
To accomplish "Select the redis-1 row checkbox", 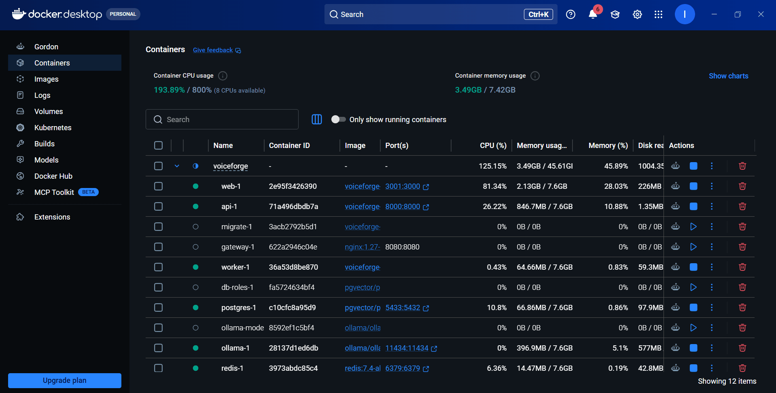I will [x=159, y=368].
